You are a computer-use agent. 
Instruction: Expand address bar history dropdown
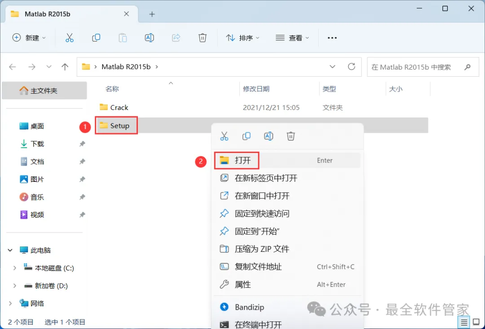[x=332, y=66]
